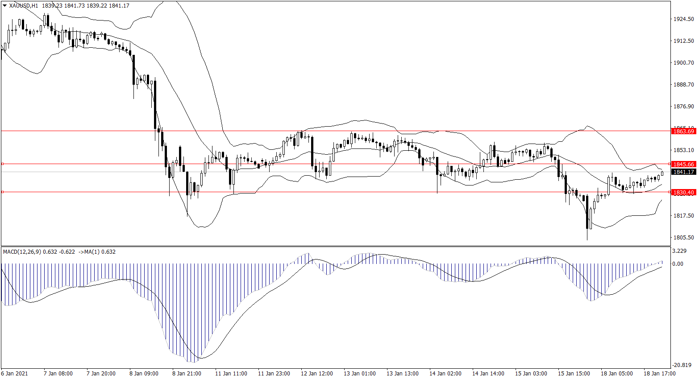Viewport: 699px width, 379px height.
Task: Open the dropdown arrow beside XAUUSD,H1
Action: click(x=5, y=6)
